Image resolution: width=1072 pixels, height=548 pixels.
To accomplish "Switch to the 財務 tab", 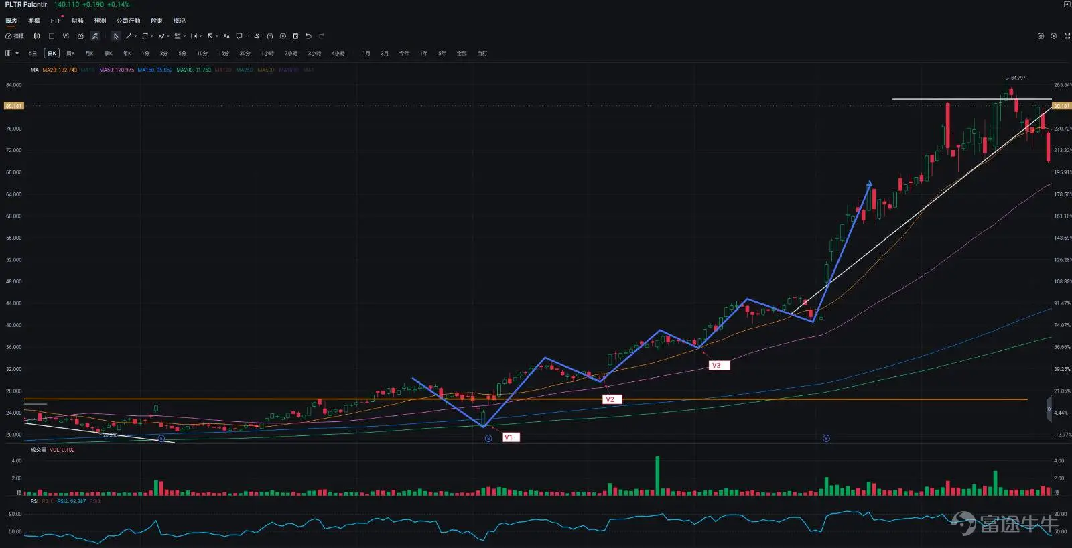I will click(x=78, y=21).
